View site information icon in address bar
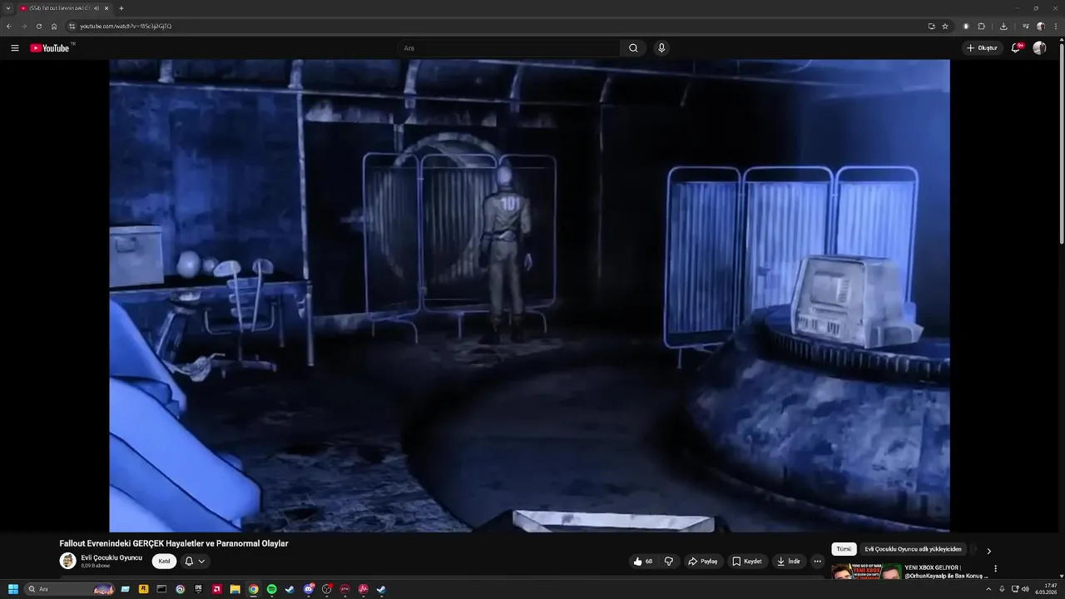Viewport: 1065px width, 599px height. click(72, 27)
